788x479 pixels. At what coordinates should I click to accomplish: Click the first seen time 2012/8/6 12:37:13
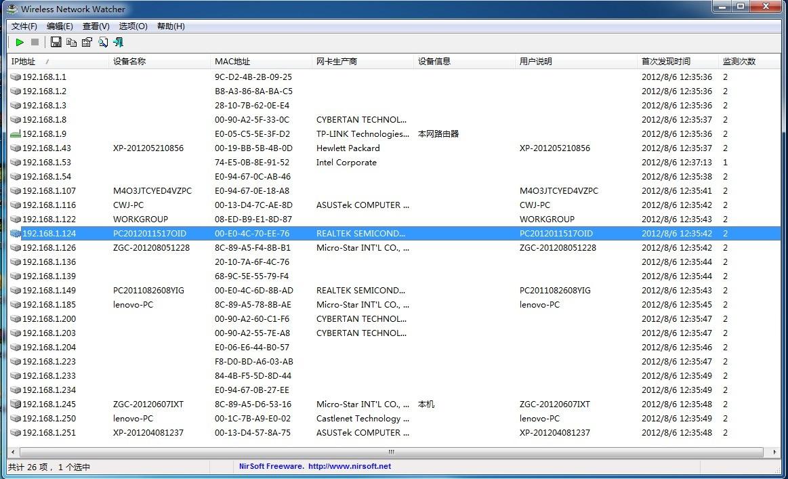676,163
